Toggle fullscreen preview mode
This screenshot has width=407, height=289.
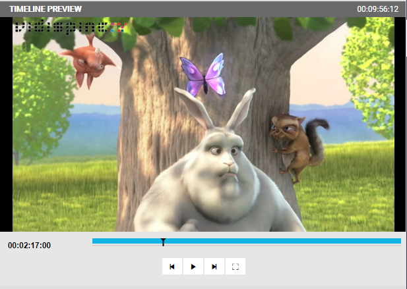[x=235, y=267]
